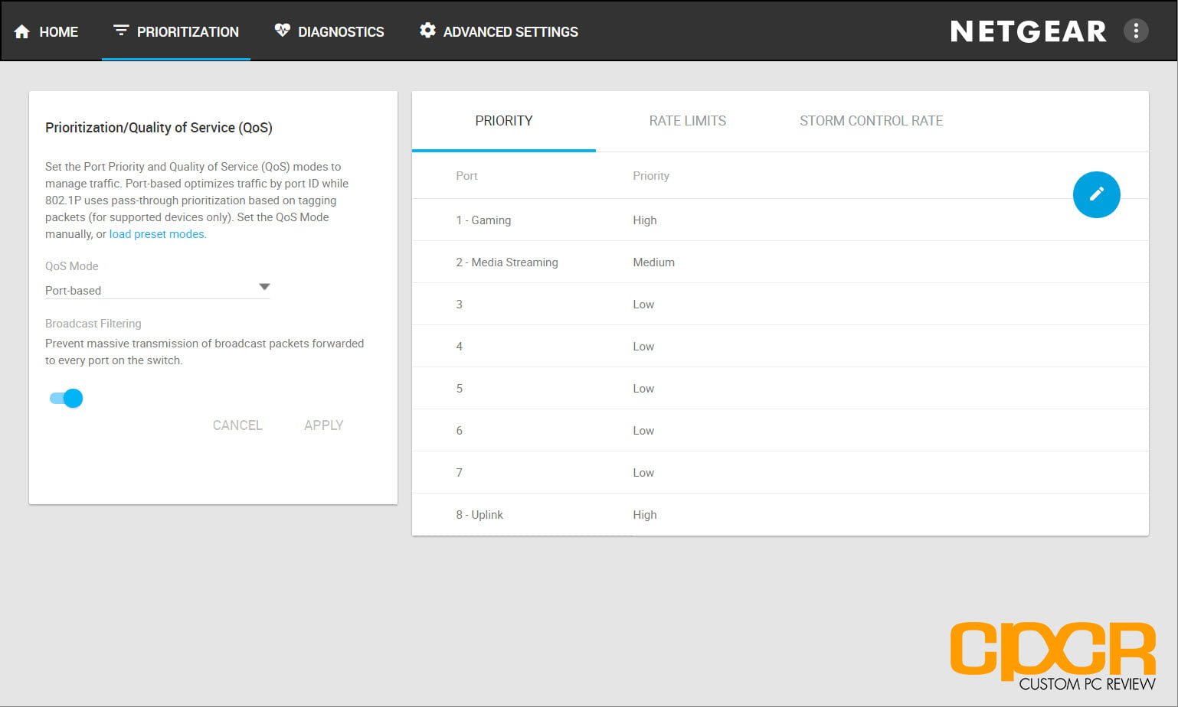This screenshot has width=1178, height=707.
Task: Select the '1 - Gaming' port row
Action: [x=780, y=220]
